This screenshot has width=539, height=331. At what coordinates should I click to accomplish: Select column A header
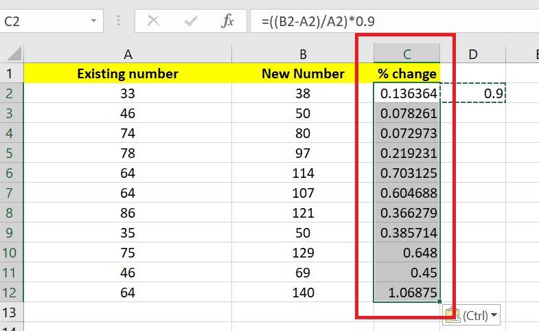(128, 54)
